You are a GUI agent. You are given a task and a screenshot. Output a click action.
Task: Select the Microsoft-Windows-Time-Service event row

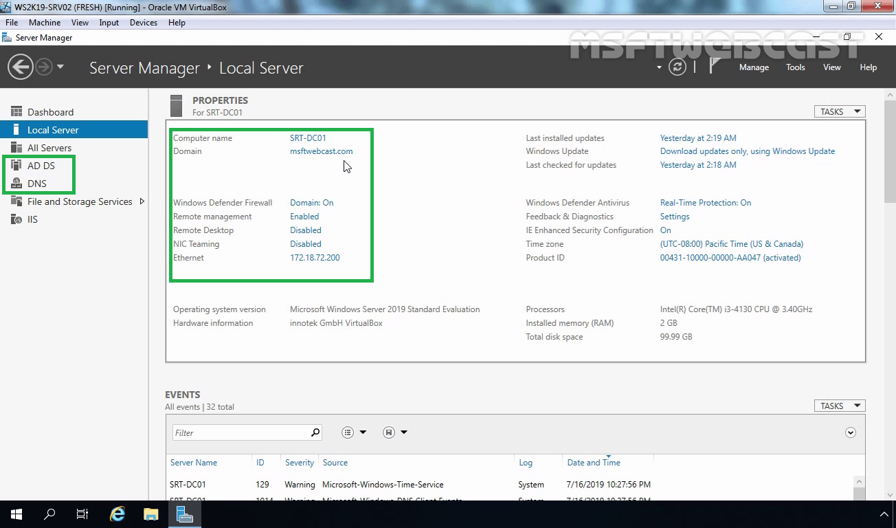coord(508,485)
